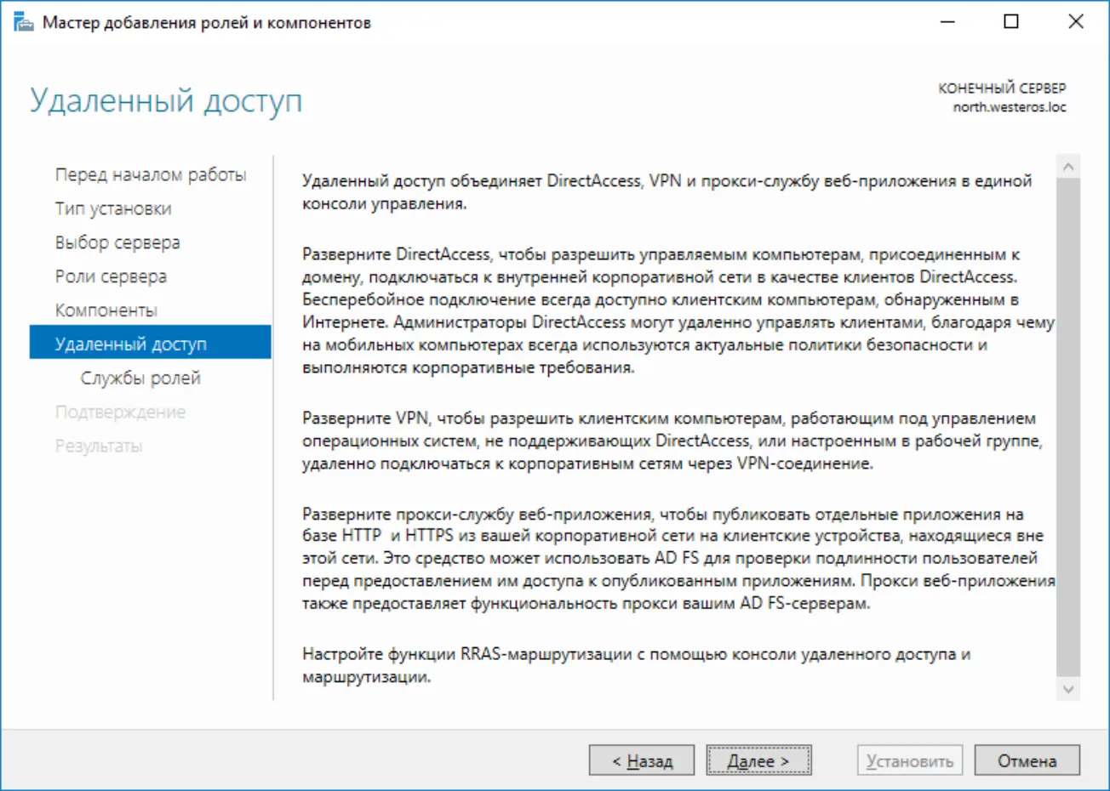
Task: Close the wizard window
Action: 1076,22
